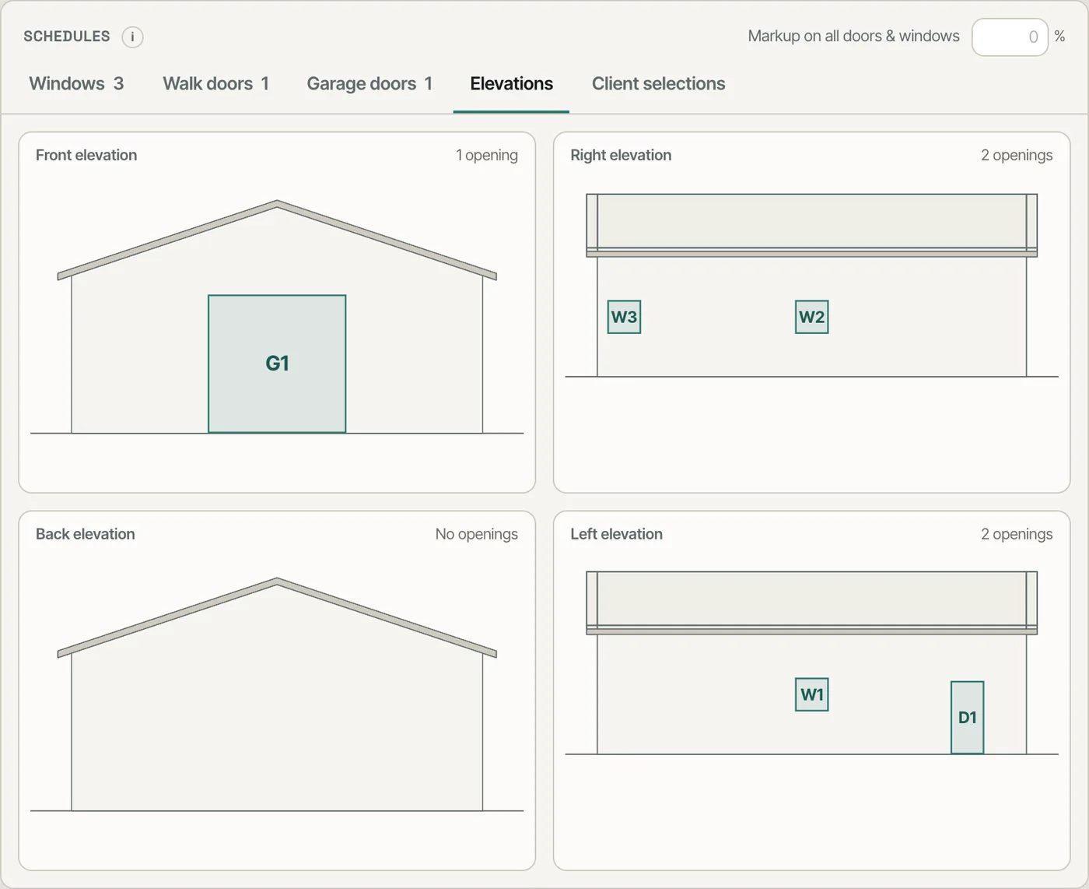Image resolution: width=1089 pixels, height=889 pixels.
Task: Select garage door G1 on front elevation
Action: tap(277, 364)
